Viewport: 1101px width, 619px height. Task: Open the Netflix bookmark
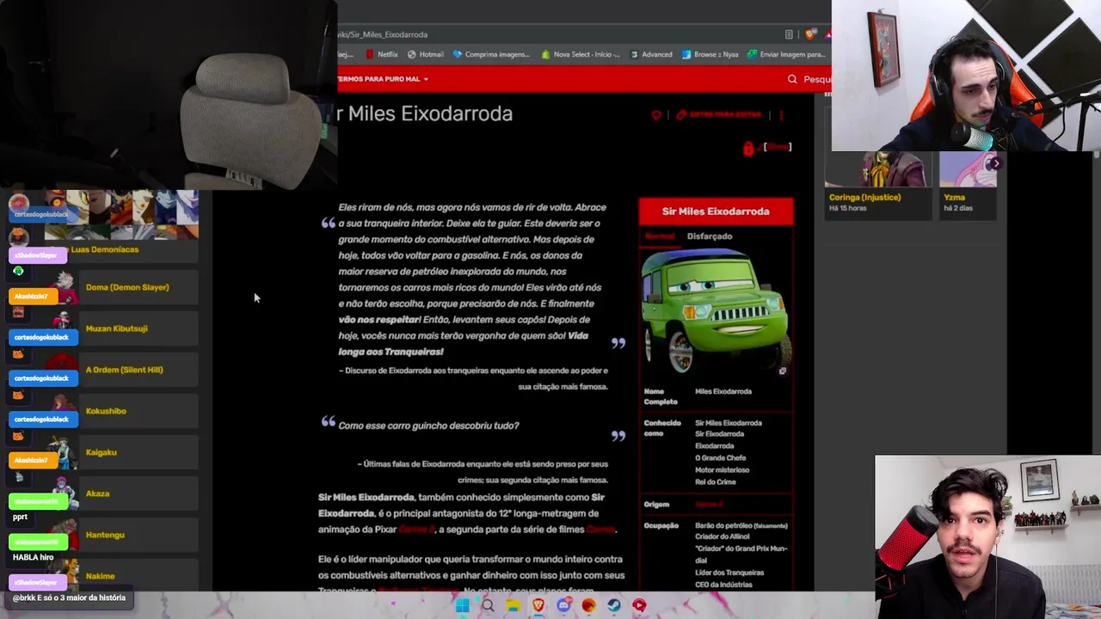(x=382, y=54)
